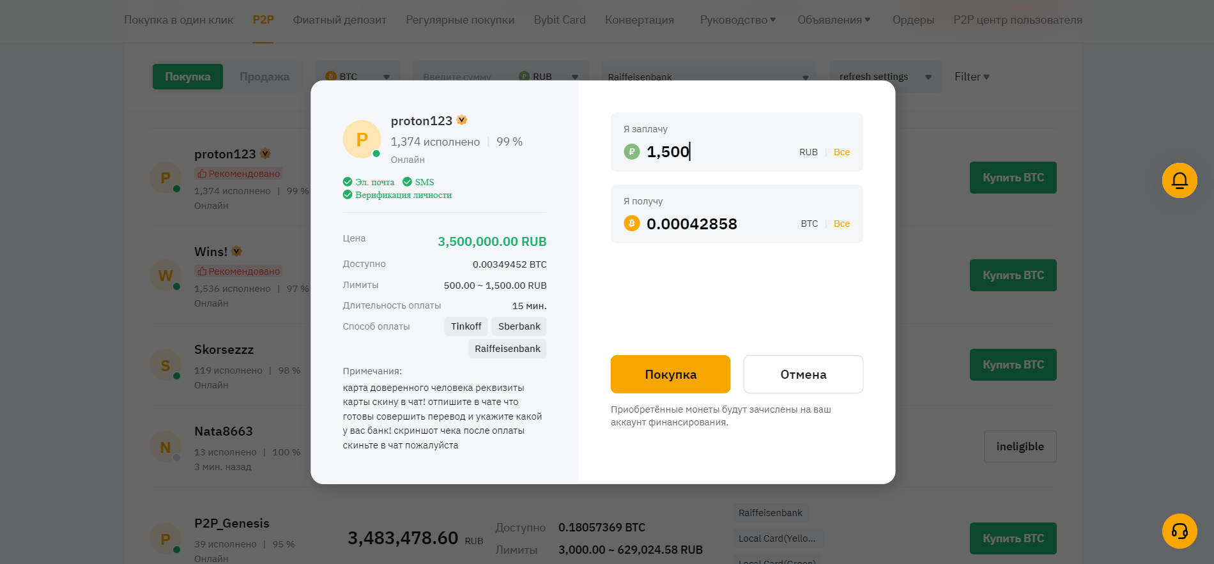
Task: Click the Я заплачу amount input field
Action: [716, 152]
